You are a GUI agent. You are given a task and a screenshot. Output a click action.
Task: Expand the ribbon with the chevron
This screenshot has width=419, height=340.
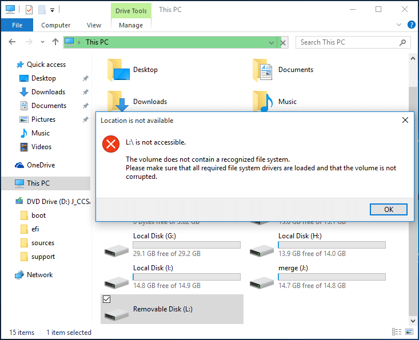398,25
